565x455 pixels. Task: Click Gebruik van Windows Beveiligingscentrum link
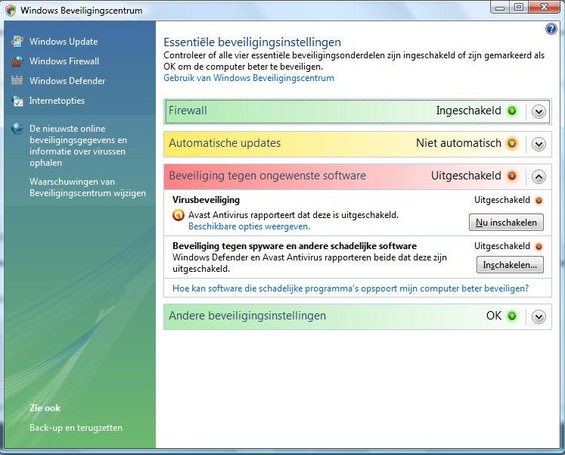click(249, 78)
